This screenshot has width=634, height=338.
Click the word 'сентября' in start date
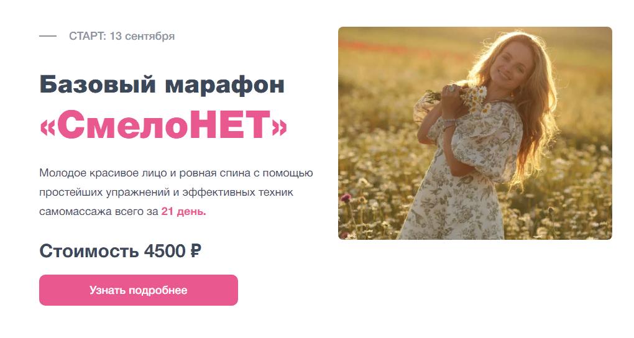[x=150, y=37]
